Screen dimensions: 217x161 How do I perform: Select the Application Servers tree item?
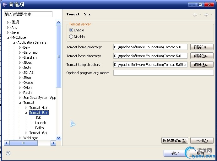click(32, 42)
